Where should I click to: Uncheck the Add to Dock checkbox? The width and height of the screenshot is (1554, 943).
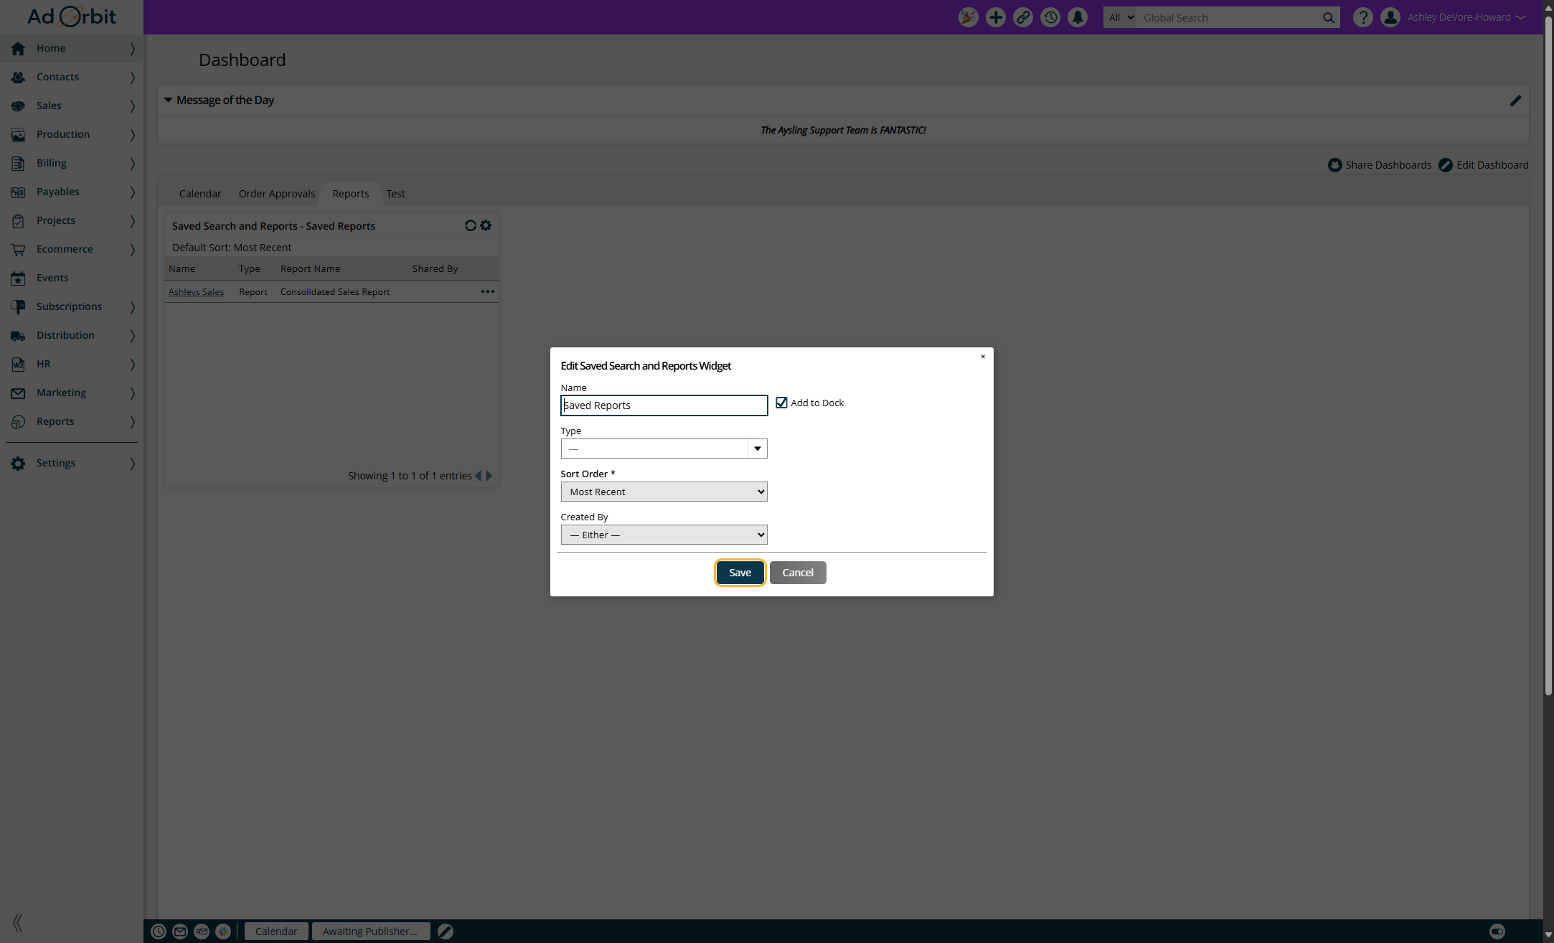point(781,403)
